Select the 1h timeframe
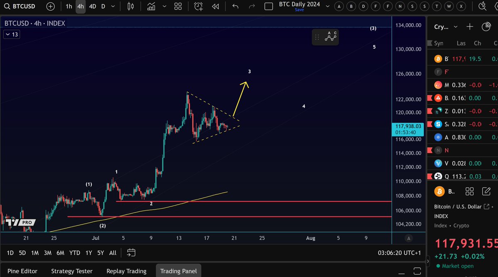The image size is (498, 277). (69, 7)
